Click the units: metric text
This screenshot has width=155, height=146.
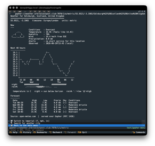[69, 21]
